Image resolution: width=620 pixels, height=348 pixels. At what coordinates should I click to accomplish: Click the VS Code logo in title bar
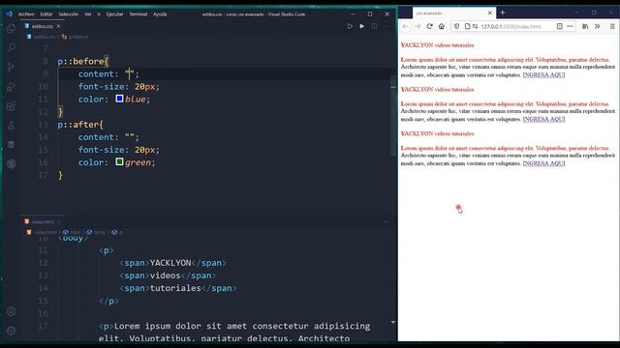(x=9, y=14)
